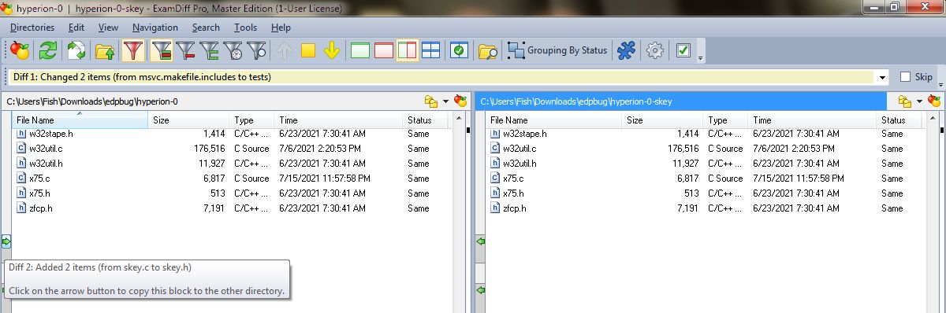Screen dimensions: 946x313
Task: Click the green checkmark toolbar icon
Action: click(683, 51)
